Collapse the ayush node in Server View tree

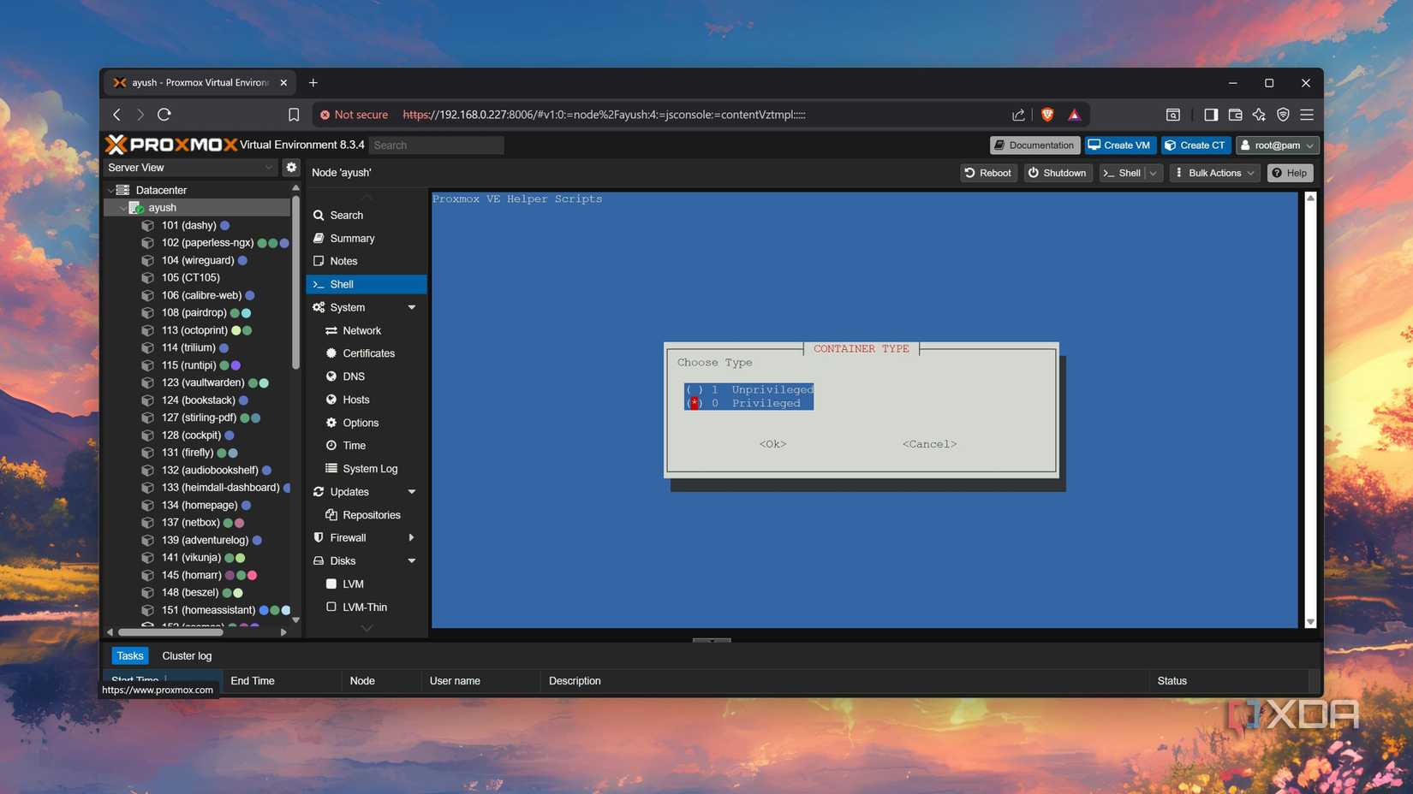point(122,207)
